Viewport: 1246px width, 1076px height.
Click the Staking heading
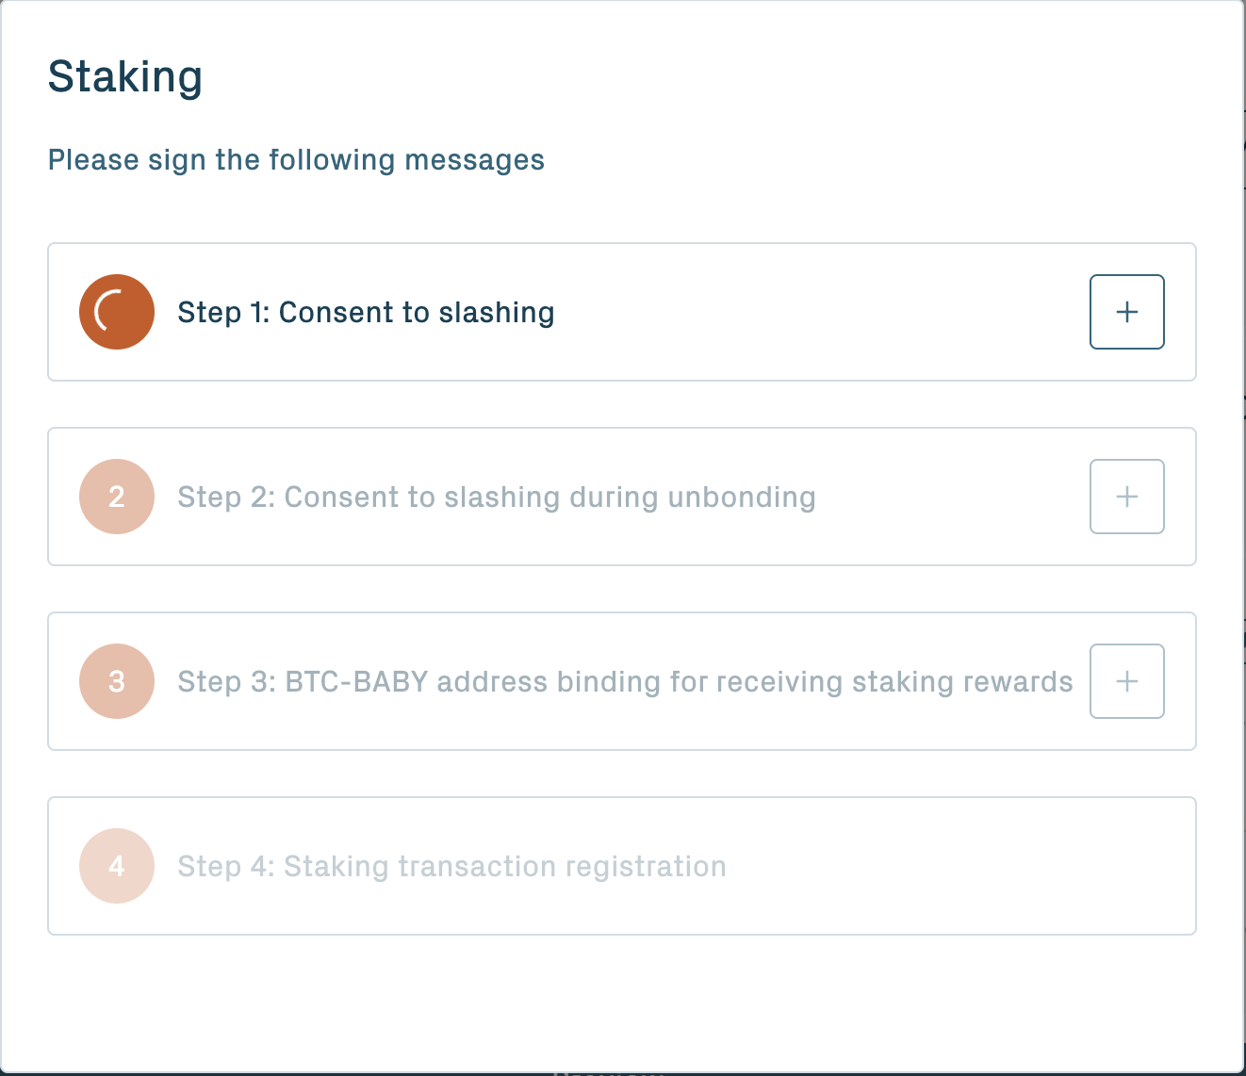[125, 76]
